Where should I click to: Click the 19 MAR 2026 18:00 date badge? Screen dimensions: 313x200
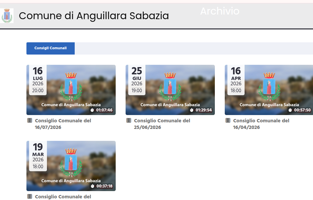point(38,156)
